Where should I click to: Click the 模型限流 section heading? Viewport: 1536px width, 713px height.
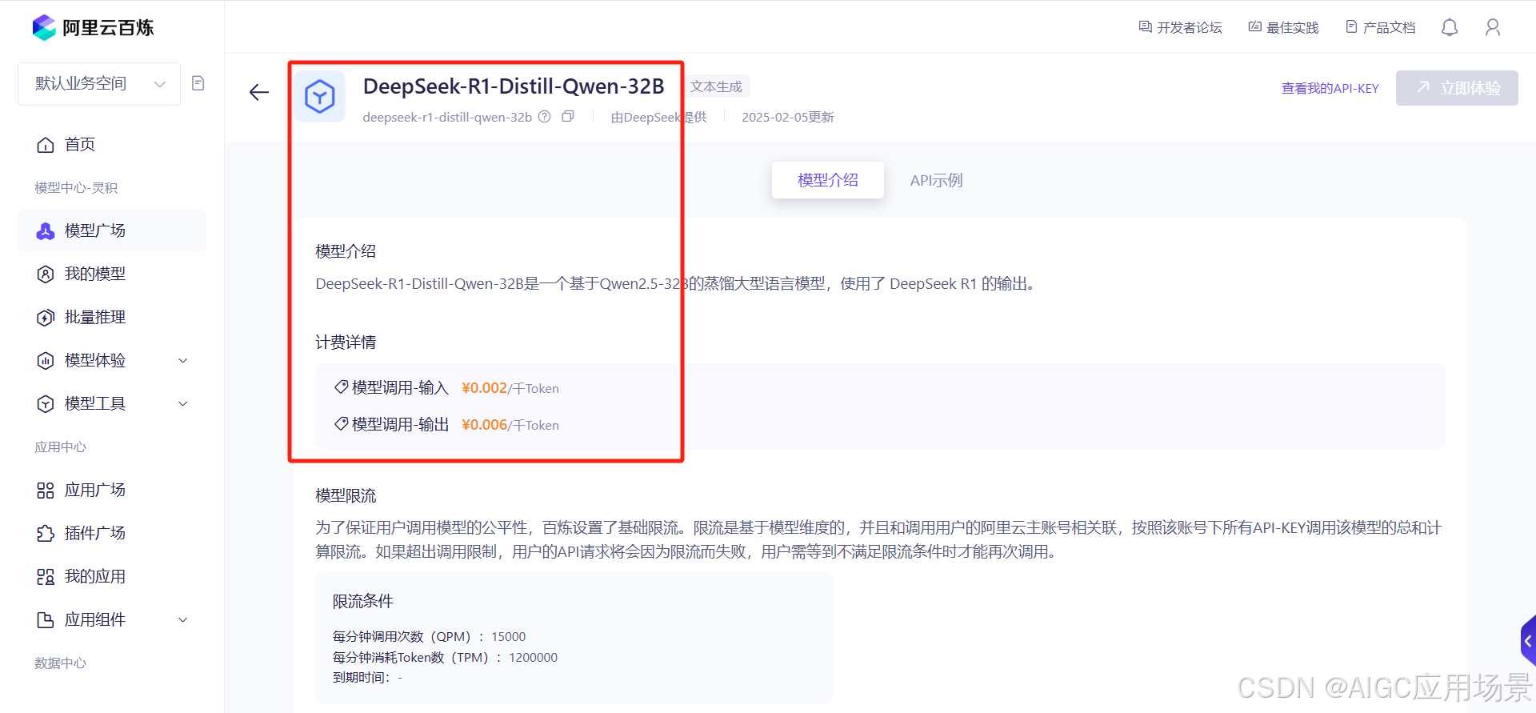click(x=346, y=496)
